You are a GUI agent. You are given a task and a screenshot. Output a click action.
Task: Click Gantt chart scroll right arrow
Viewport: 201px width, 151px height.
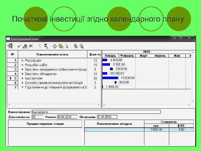tap(189, 105)
